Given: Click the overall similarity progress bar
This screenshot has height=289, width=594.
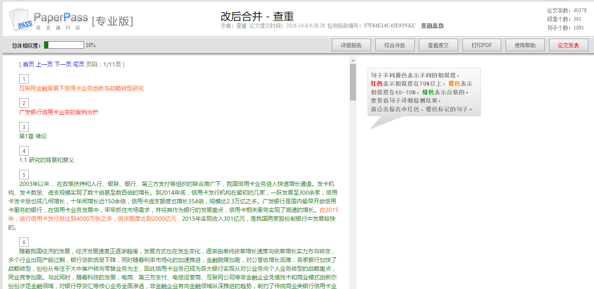Looking at the screenshot, I should (64, 45).
